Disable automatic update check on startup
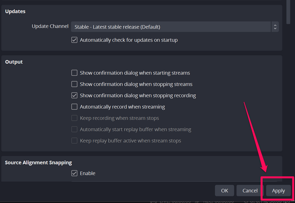 pos(74,40)
